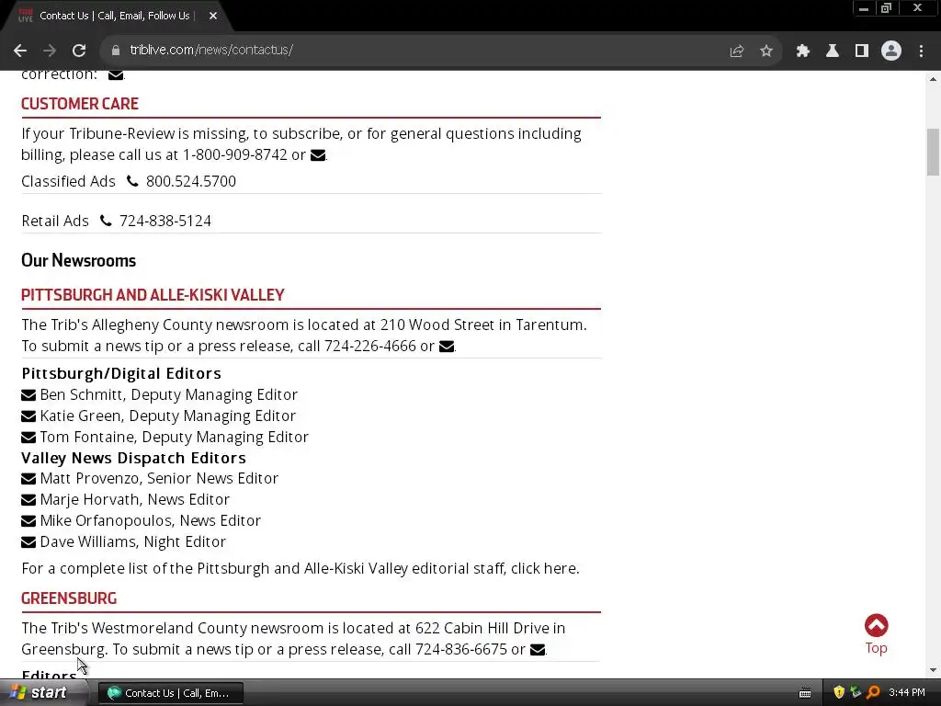This screenshot has height=706, width=941.
Task: Open the security shield tray icon
Action: coord(839,693)
